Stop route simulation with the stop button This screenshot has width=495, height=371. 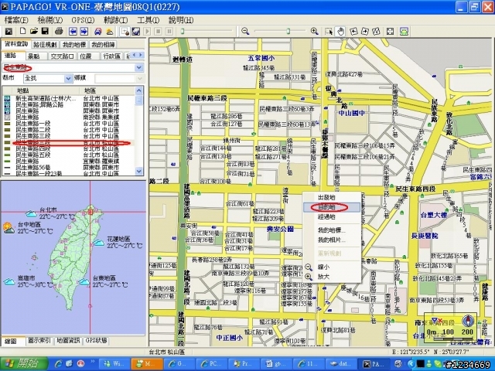tap(158, 31)
